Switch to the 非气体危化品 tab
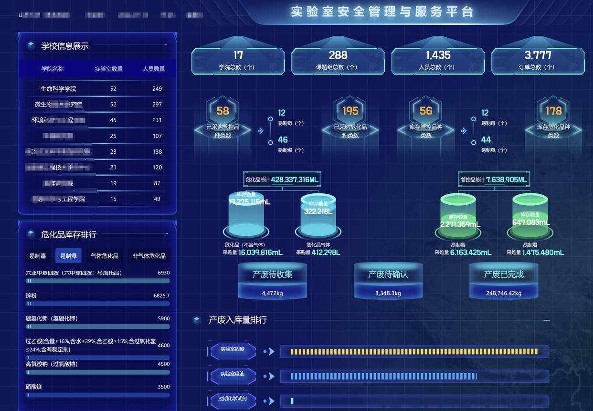The image size is (593, 411). (x=149, y=256)
